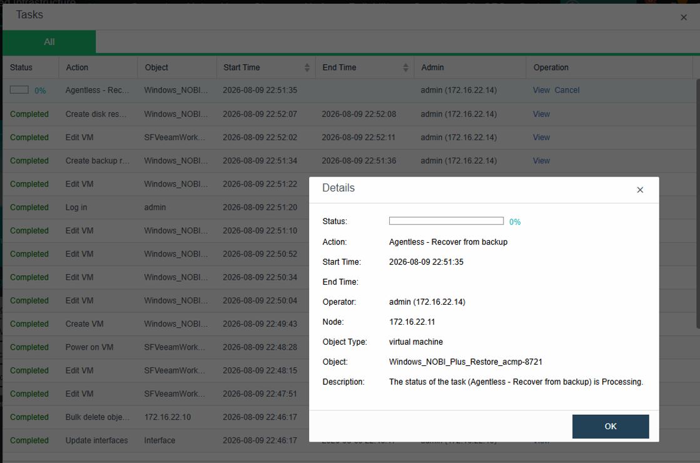Viewport: 700px width, 463px height.
Task: Close the Tasks panel with X icon
Action: [684, 18]
